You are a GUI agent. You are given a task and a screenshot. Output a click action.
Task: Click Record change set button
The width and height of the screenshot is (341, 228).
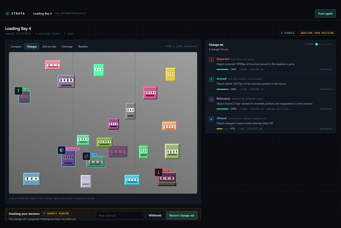pos(182,215)
